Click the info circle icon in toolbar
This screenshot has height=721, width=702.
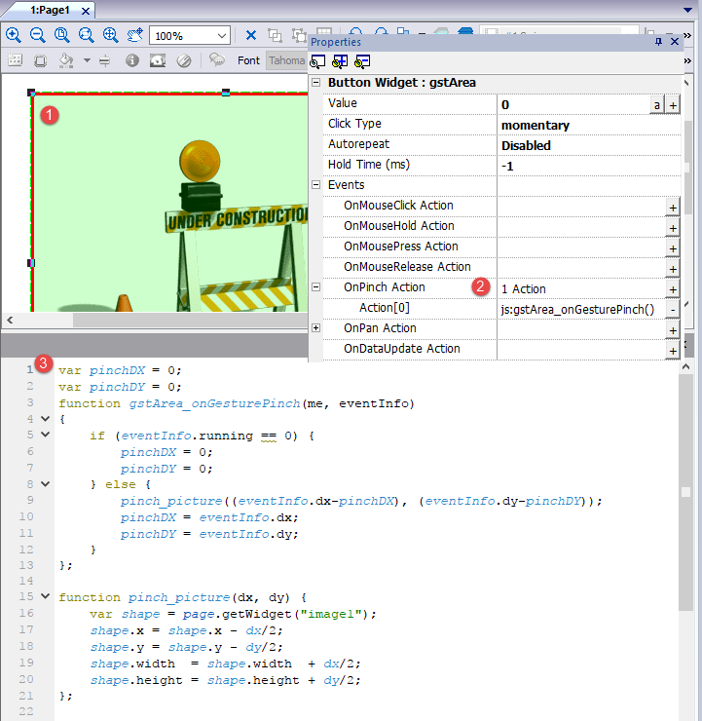(x=131, y=60)
